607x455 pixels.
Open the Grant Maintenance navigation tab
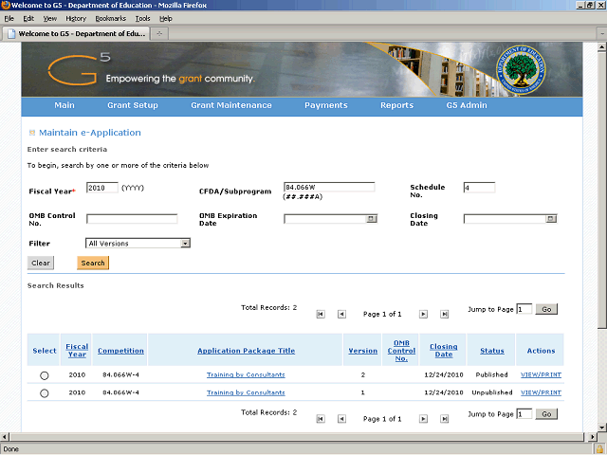click(x=231, y=105)
